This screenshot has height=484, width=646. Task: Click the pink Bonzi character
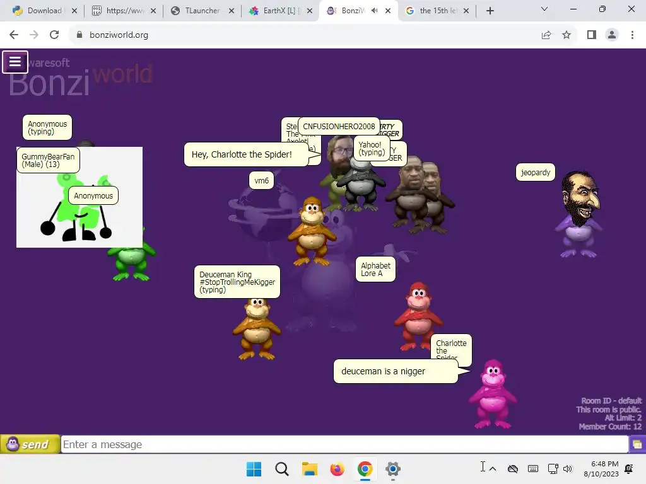click(492, 394)
